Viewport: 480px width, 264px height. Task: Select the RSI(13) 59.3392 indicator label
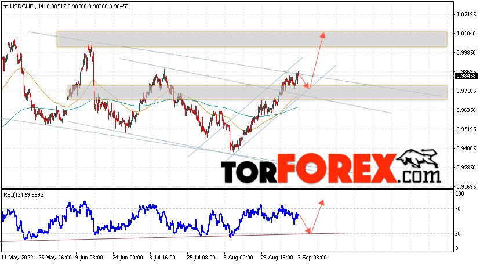tap(24, 195)
